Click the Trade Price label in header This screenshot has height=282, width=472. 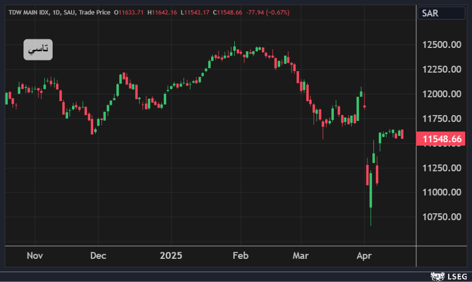[95, 12]
